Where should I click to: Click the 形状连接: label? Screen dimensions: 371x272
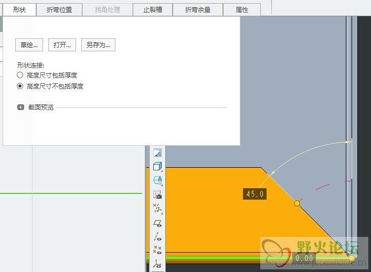30,65
